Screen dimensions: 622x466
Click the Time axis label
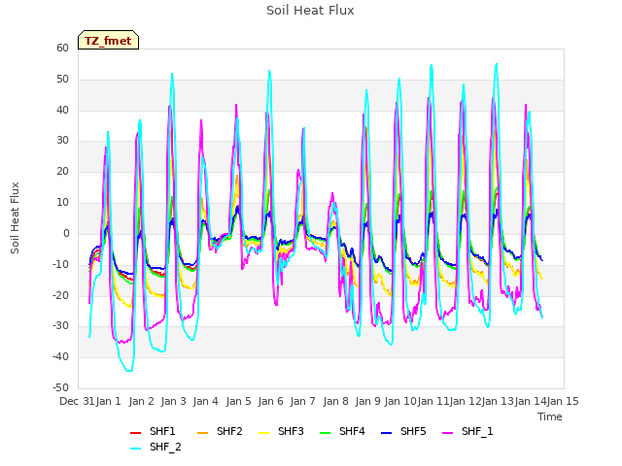(550, 416)
